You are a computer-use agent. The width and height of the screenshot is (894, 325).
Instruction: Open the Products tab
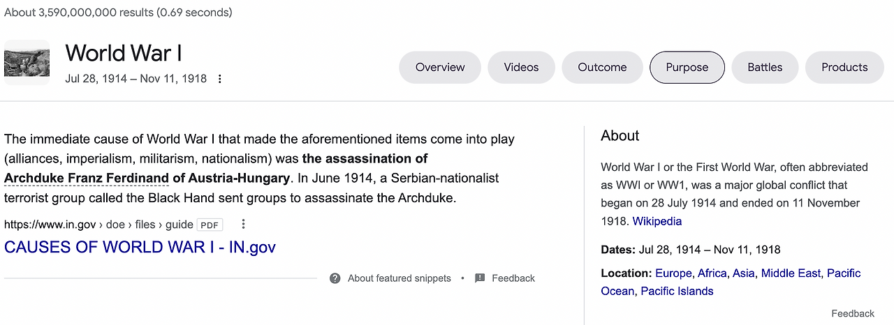point(844,68)
